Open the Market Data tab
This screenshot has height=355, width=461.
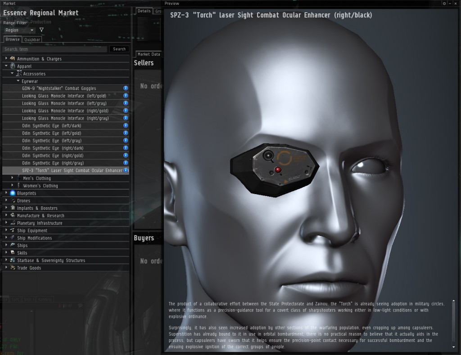[149, 54]
